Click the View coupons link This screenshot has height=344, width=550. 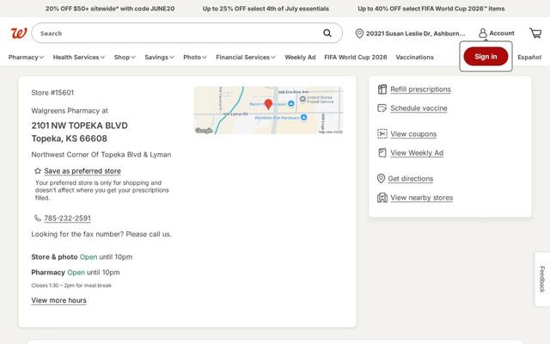[413, 134]
